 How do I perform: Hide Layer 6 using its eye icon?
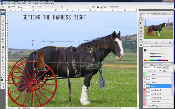pyautogui.click(x=144, y=82)
